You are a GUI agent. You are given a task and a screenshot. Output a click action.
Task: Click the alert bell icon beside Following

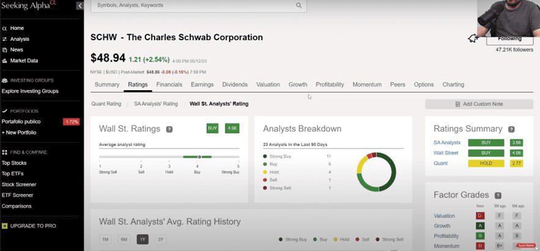473,38
